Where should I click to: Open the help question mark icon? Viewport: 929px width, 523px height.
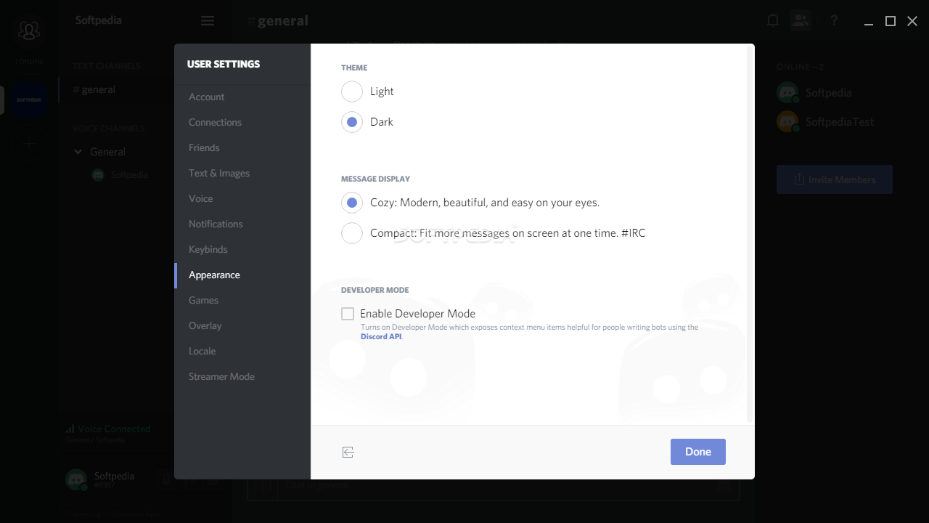pos(834,20)
